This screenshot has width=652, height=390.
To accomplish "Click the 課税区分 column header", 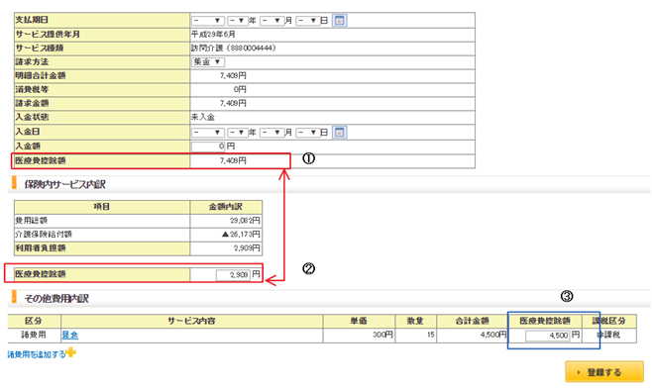I will pos(609,321).
